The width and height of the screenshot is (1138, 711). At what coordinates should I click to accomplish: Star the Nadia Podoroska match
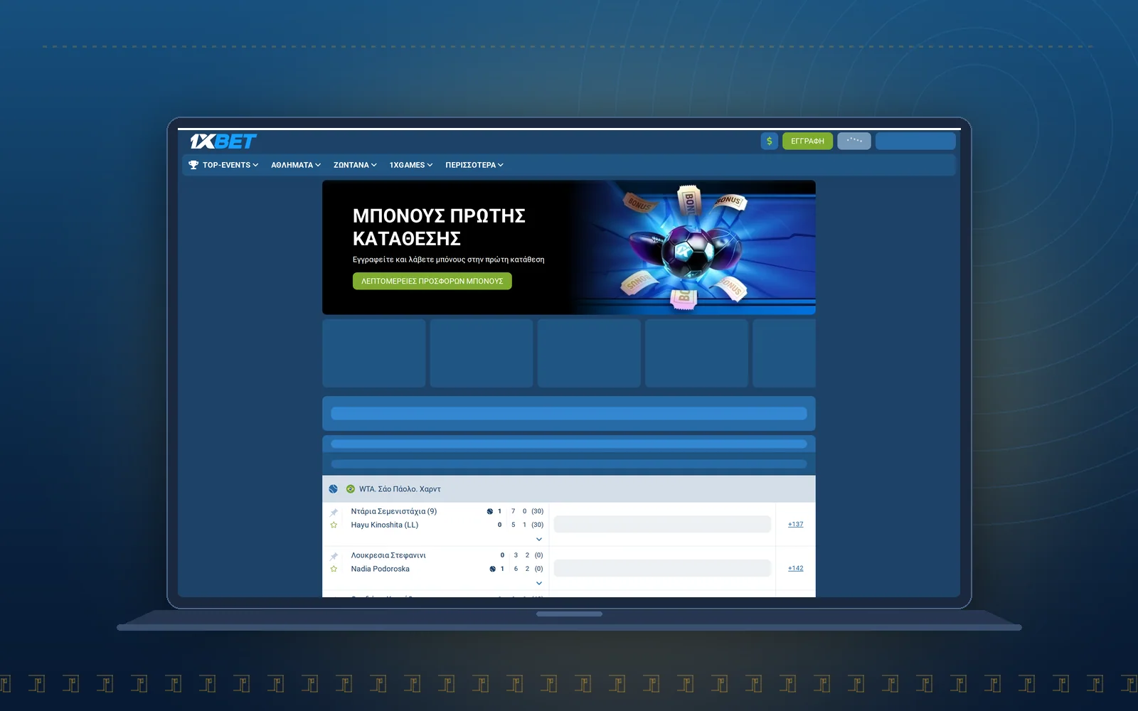334,570
